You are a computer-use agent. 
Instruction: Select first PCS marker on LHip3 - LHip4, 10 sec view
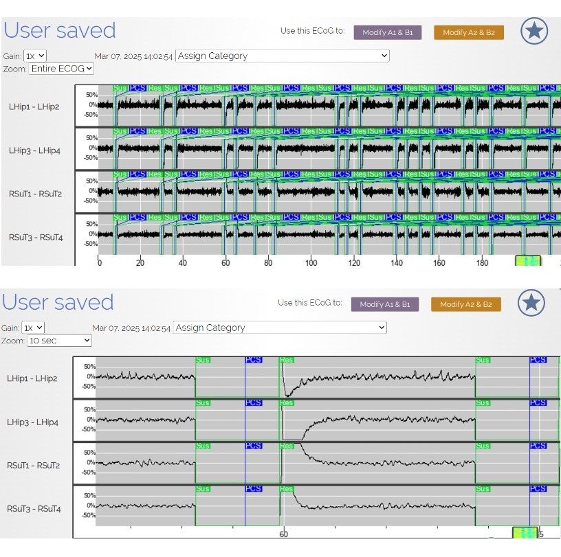pos(254,403)
